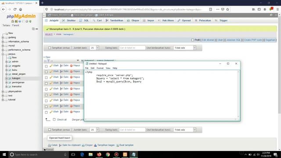281x158 pixels.
Task: Open top Jumlah baris 25 dropdown
Action: click(x=94, y=48)
